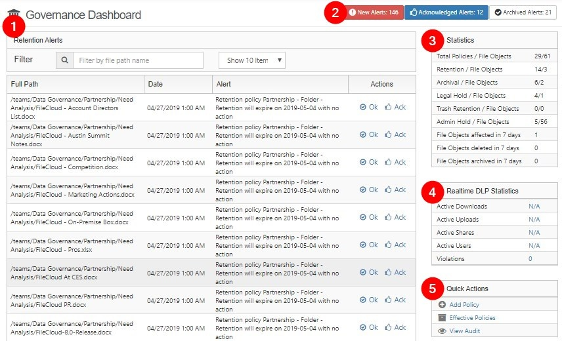Click the Active Downloads N/A value
The image size is (562, 341).
534,207
